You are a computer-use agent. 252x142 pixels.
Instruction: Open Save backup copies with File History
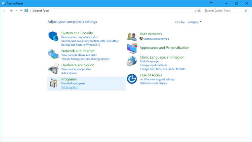pyautogui.click(x=90, y=41)
